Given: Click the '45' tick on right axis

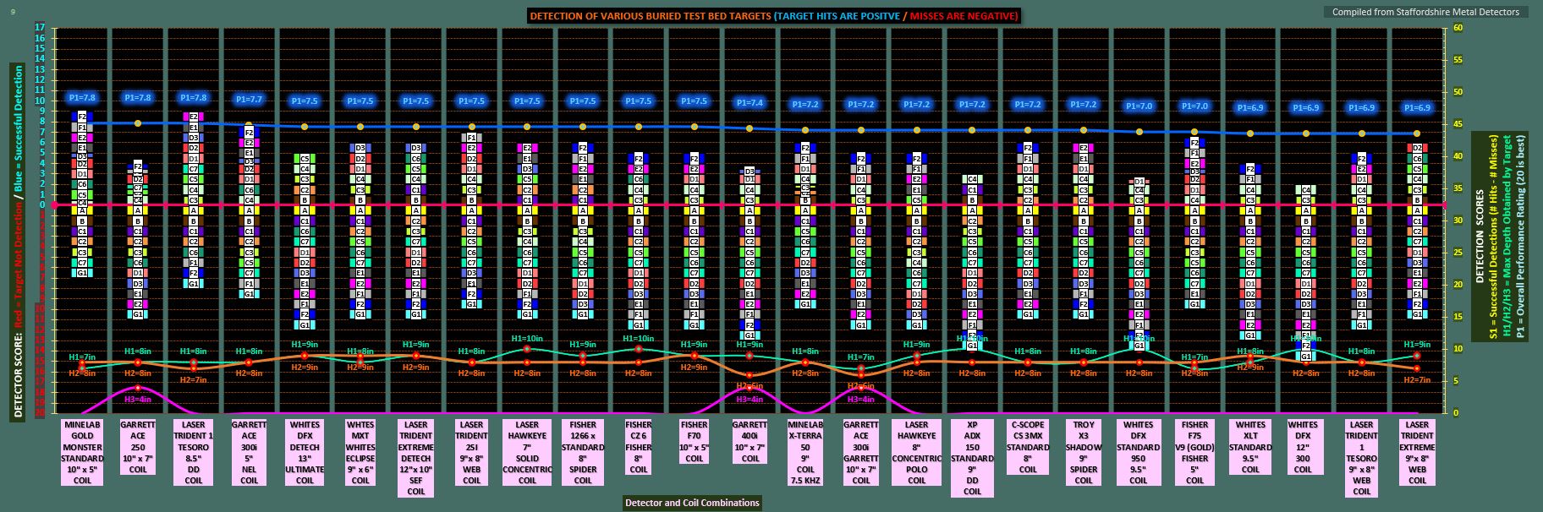Looking at the screenshot, I should (x=1458, y=124).
